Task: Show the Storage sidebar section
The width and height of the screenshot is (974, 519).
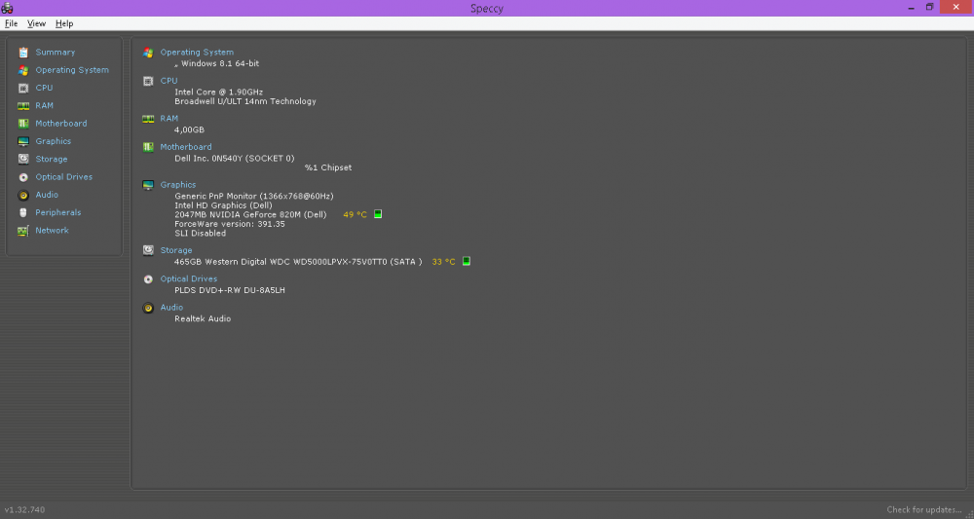Action: pyautogui.click(x=52, y=160)
